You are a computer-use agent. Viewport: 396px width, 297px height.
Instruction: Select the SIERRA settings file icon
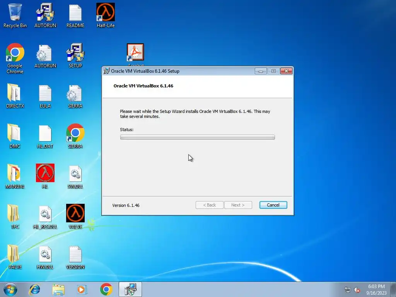click(x=75, y=96)
